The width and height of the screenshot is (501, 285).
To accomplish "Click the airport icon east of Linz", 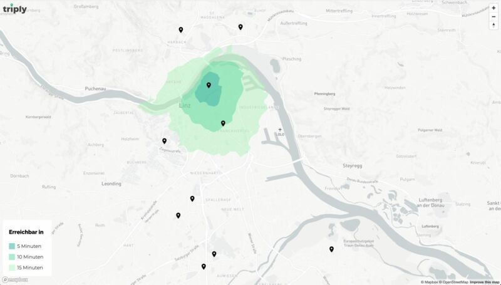I will (280, 129).
